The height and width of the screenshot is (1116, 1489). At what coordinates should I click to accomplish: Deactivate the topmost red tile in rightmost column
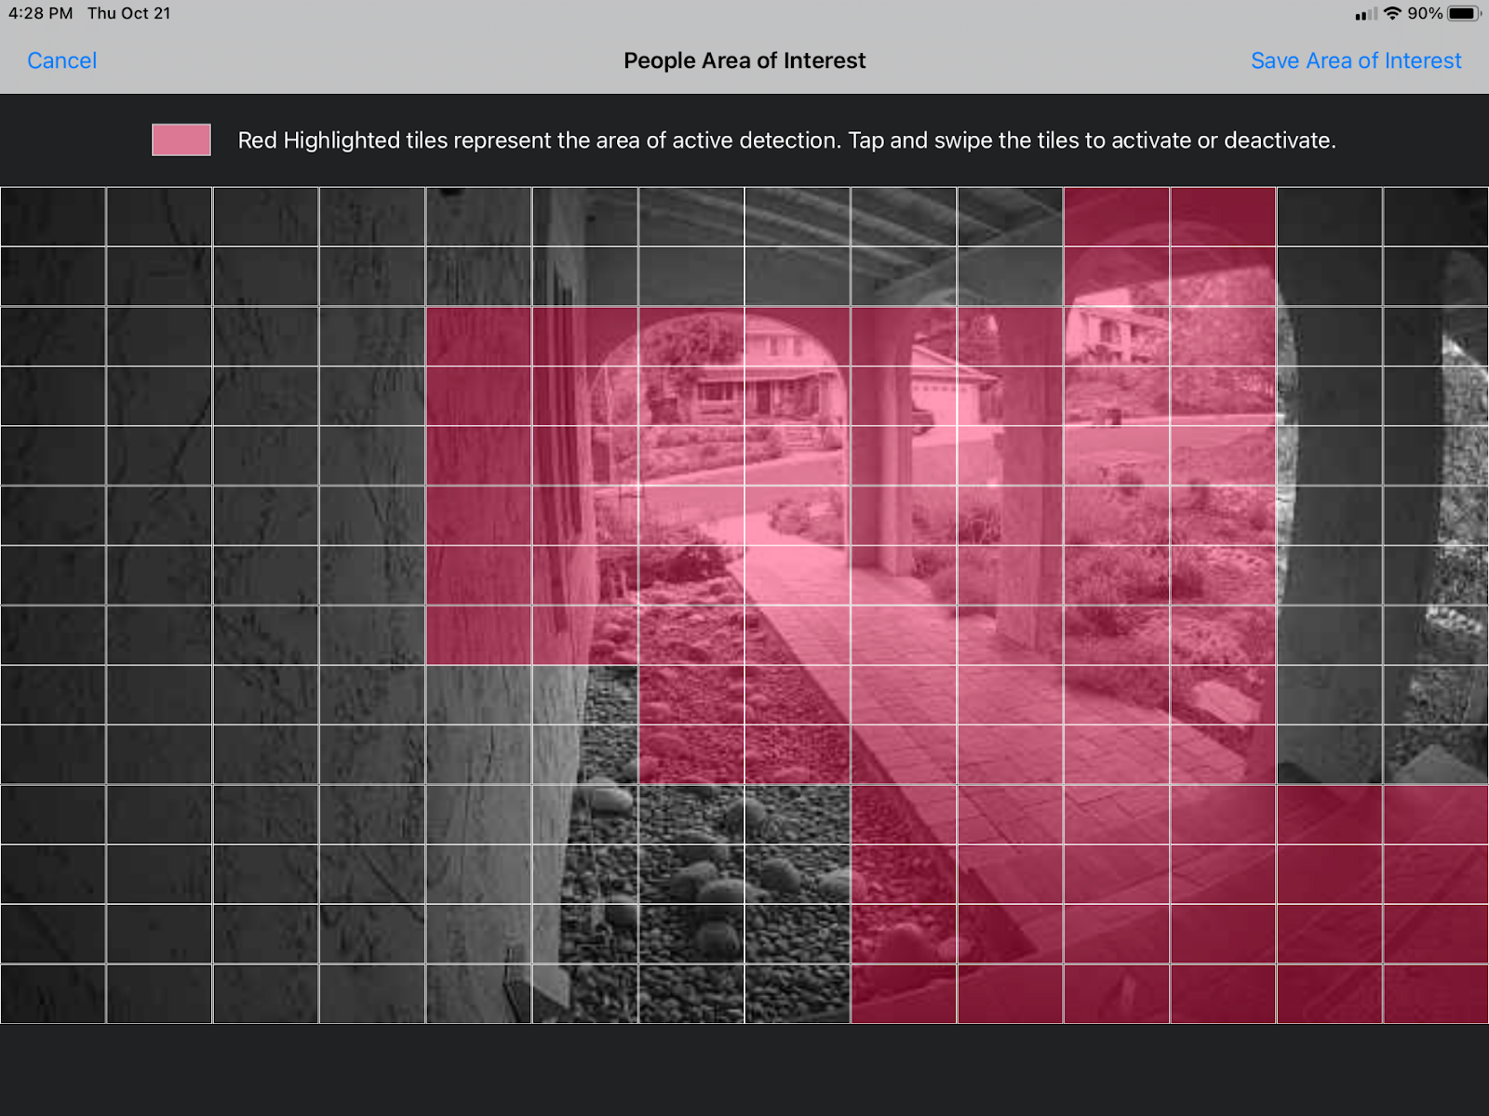coord(1436,815)
